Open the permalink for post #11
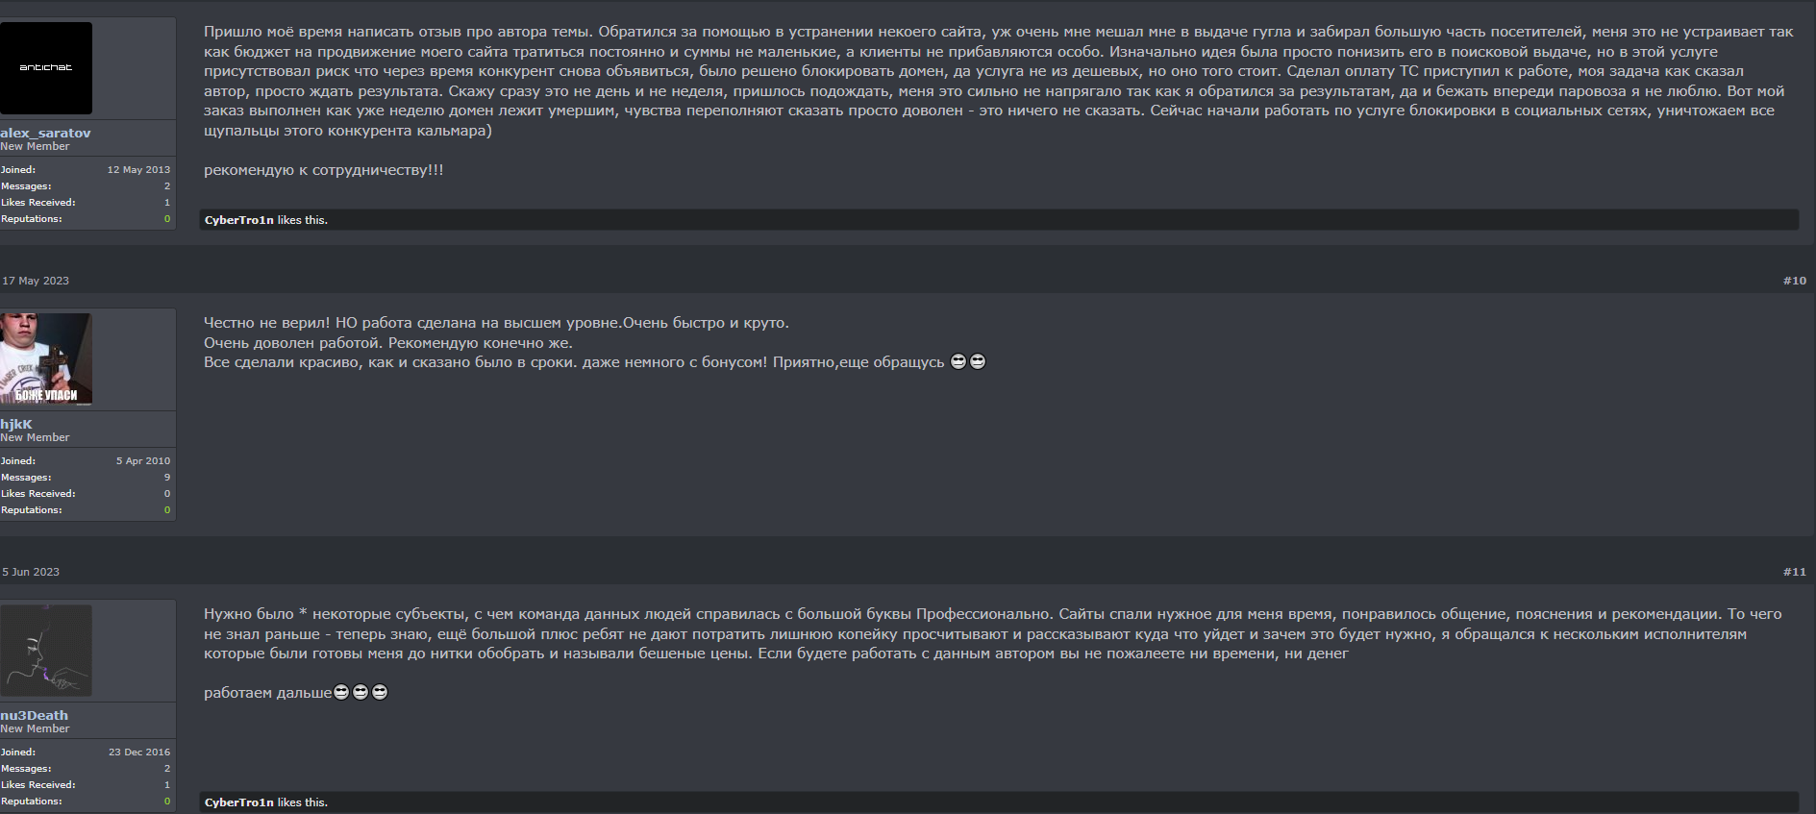Viewport: 1816px width, 814px height. pyautogui.click(x=1794, y=572)
